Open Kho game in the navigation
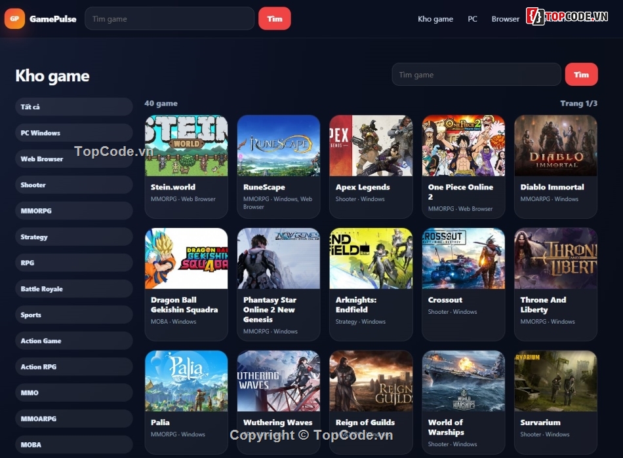Image resolution: width=623 pixels, height=458 pixels. [435, 18]
